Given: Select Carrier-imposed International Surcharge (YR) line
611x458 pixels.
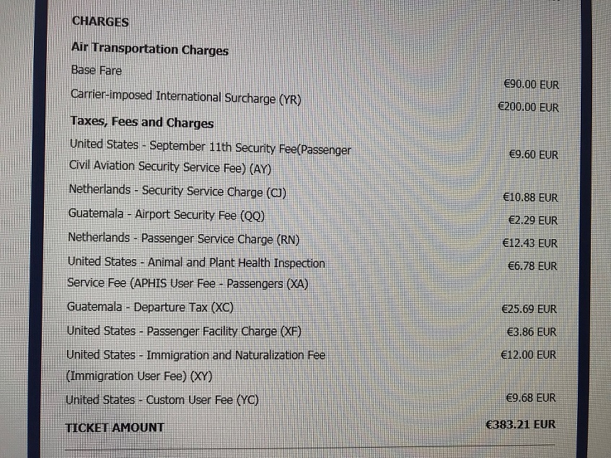Looking at the screenshot, I should tap(186, 97).
